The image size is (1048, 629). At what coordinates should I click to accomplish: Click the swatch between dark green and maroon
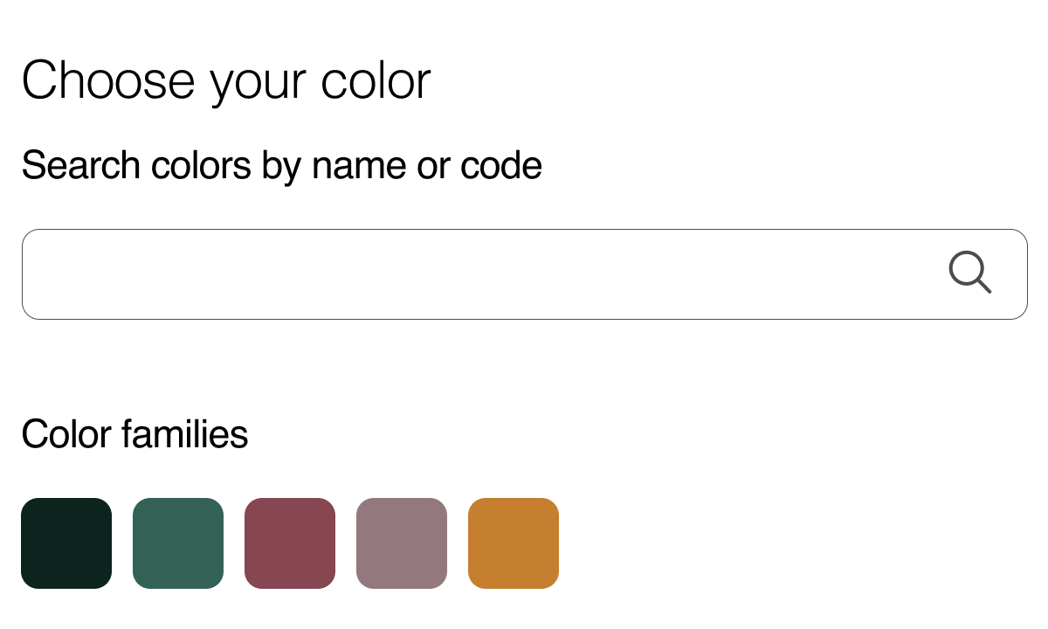(178, 543)
